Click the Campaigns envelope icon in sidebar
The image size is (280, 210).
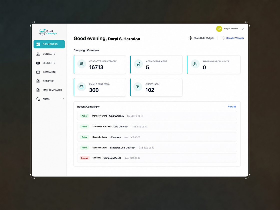point(38,72)
